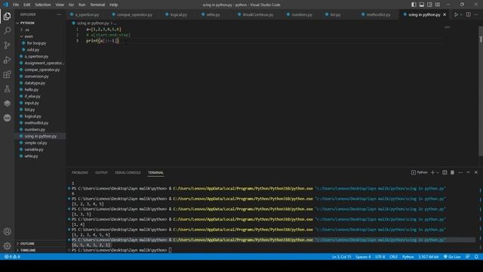Open the Run and Debug view
Viewport: 483px width, 272px height.
click(x=7, y=60)
